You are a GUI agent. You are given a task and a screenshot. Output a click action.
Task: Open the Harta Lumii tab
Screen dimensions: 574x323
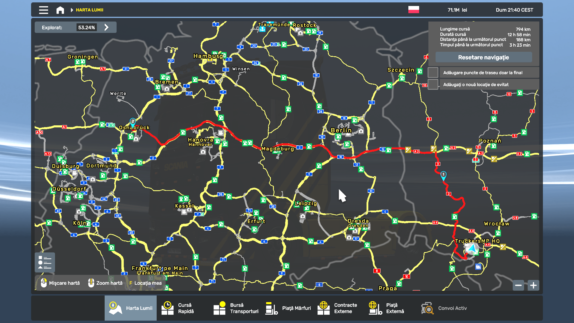131,308
